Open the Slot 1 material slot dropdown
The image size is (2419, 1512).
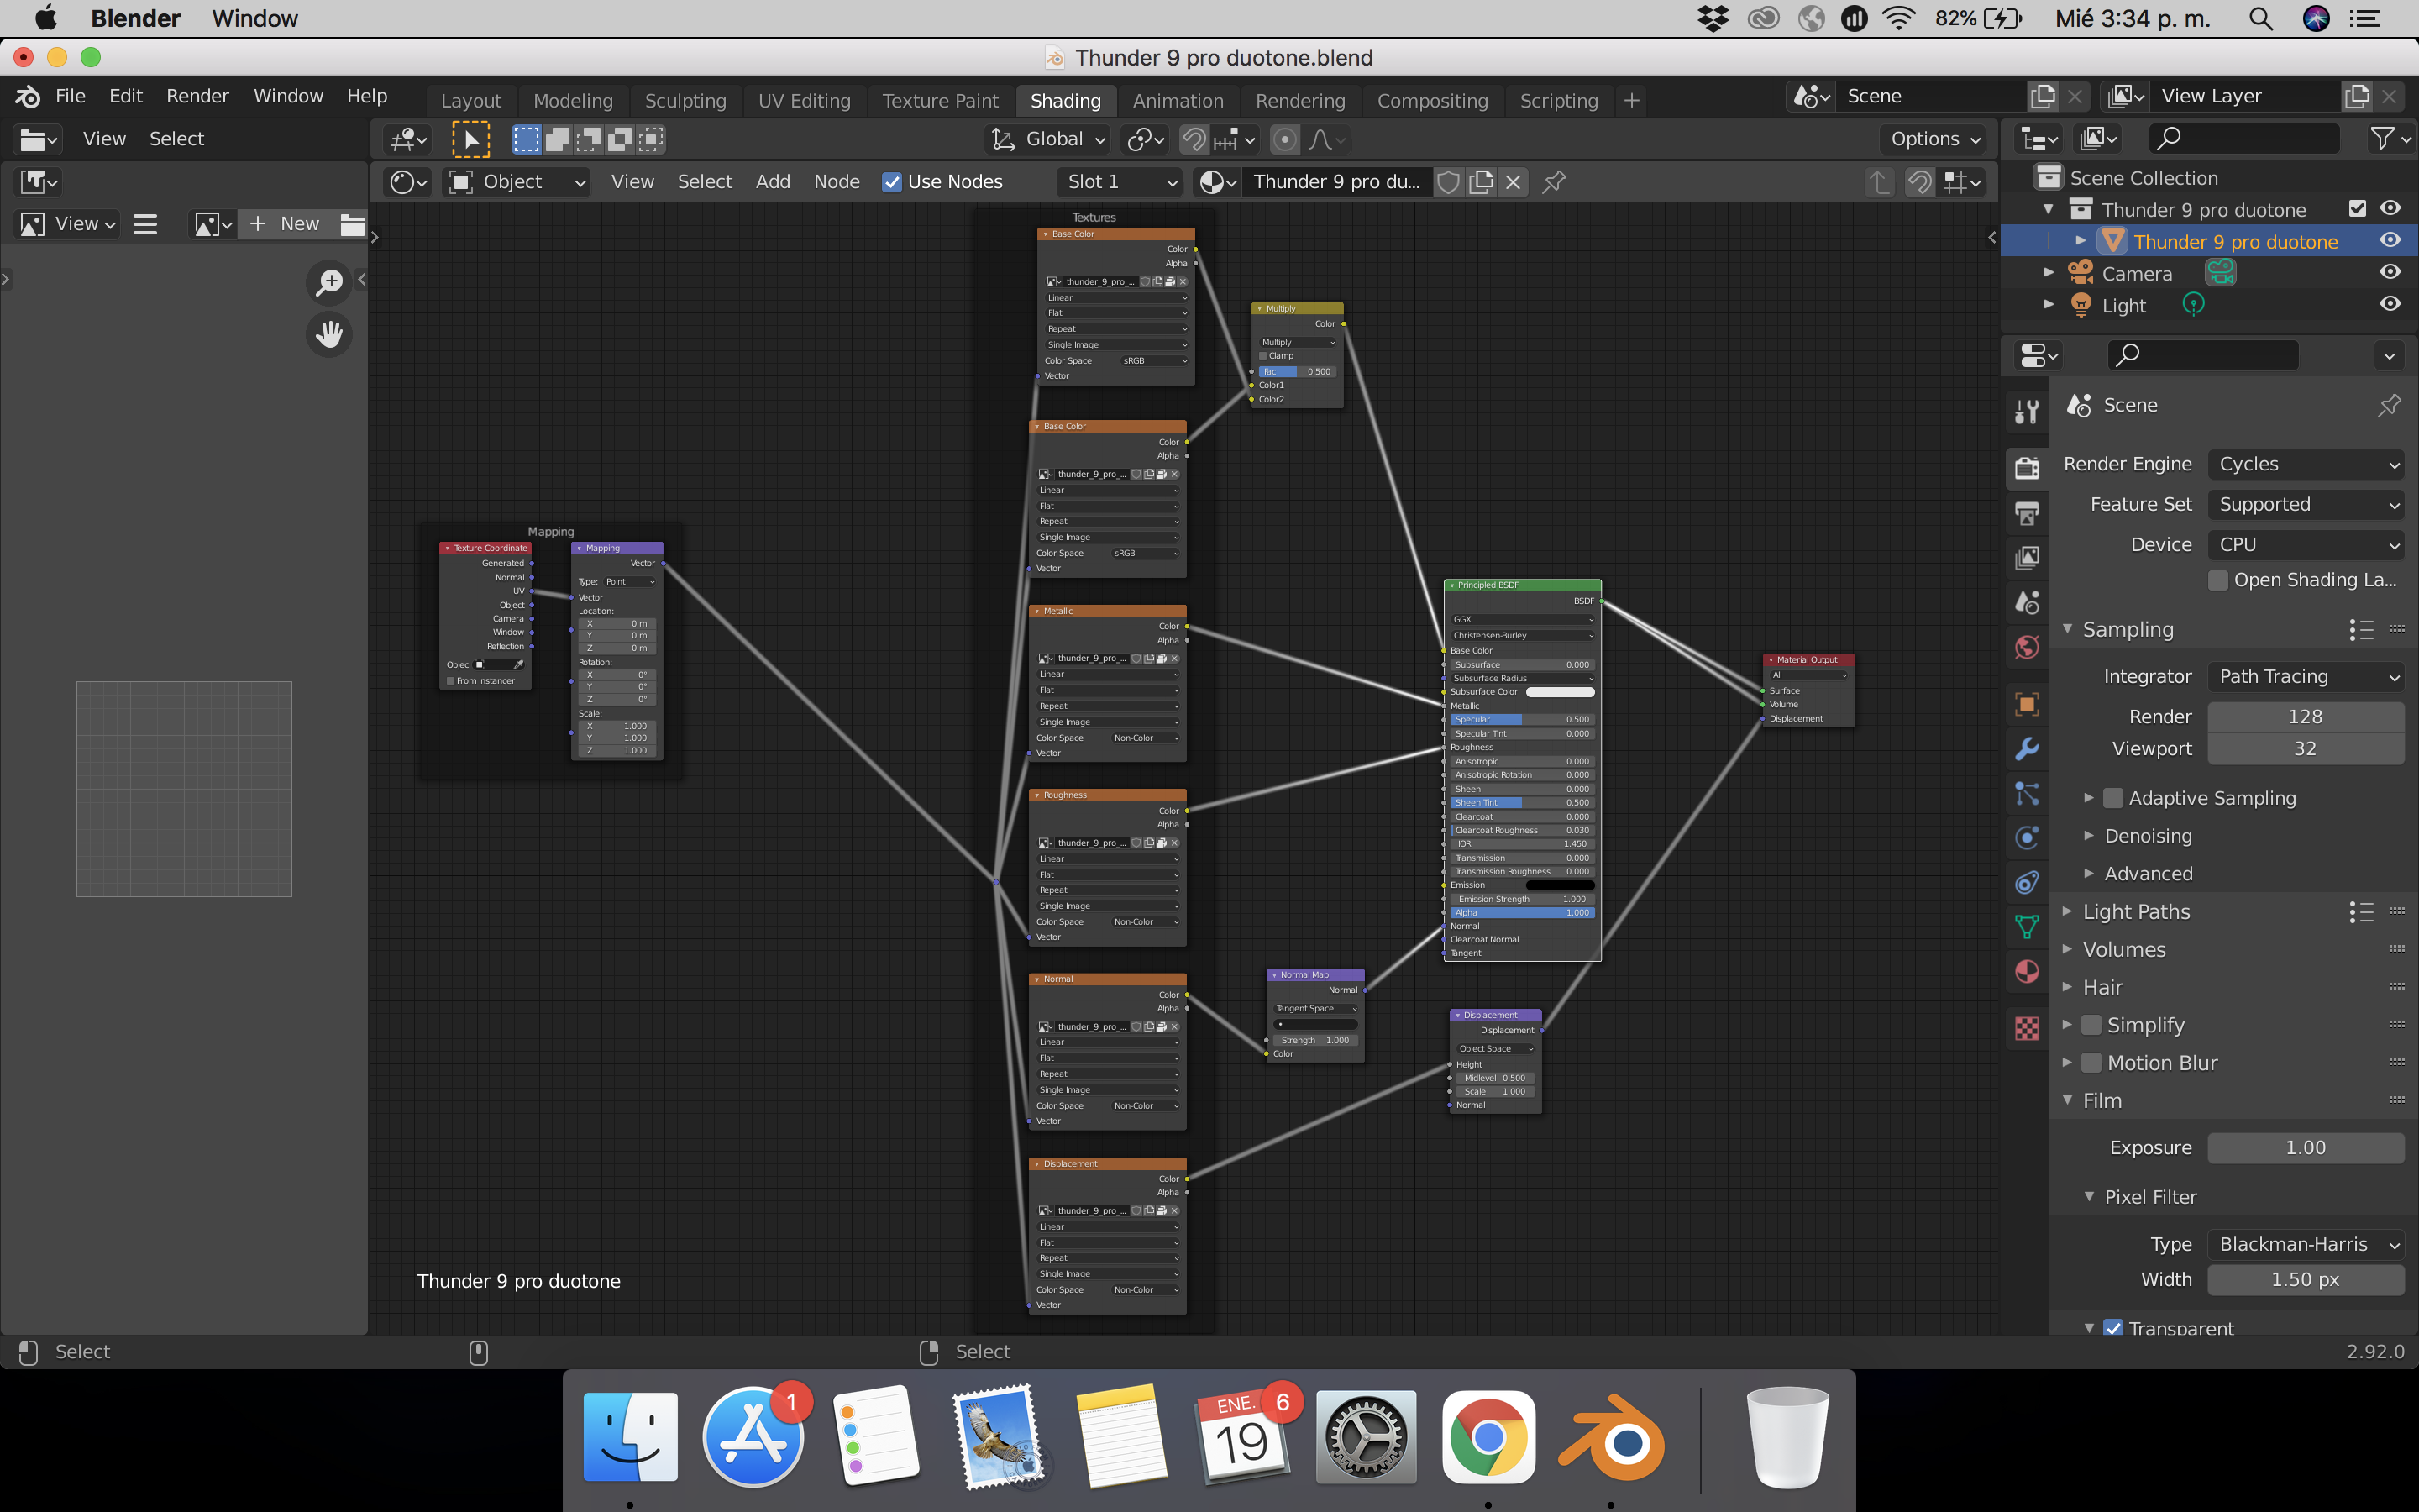(x=1120, y=182)
